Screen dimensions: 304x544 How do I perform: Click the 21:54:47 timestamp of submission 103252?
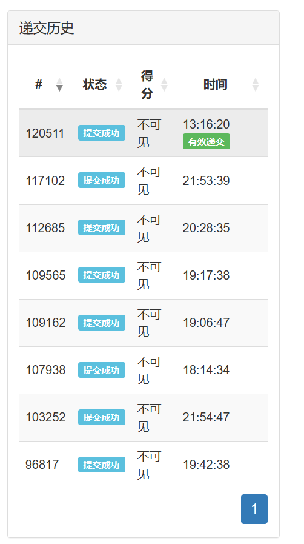coord(206,417)
